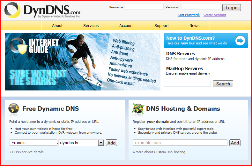
Task: Open the Account menu
Action: (x=127, y=26)
